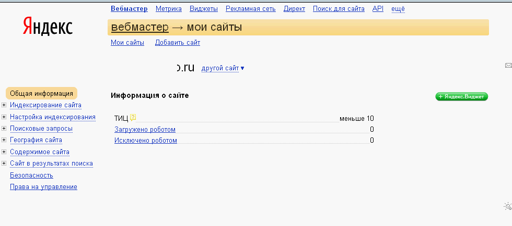Open Сайт в результатах поиска link

[51, 164]
